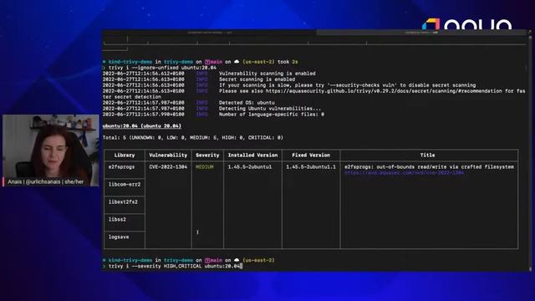Viewport: 535px width, 301px height.
Task: Open the avd.aquasec.com CVE link
Action: [405, 173]
